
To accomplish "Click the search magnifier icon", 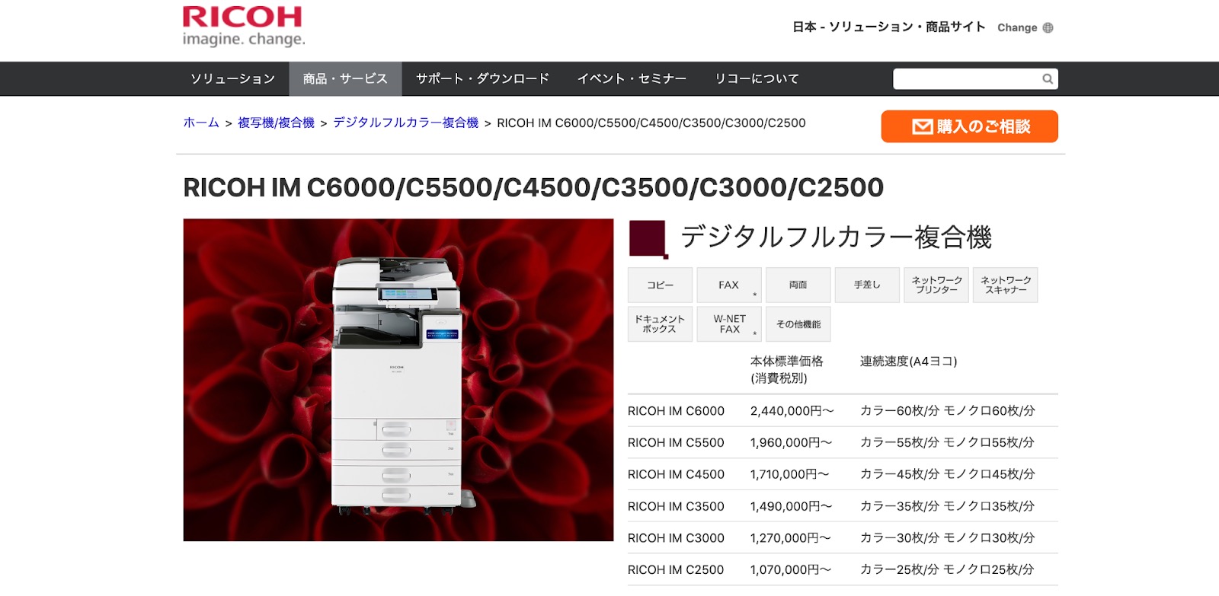I will point(1048,78).
